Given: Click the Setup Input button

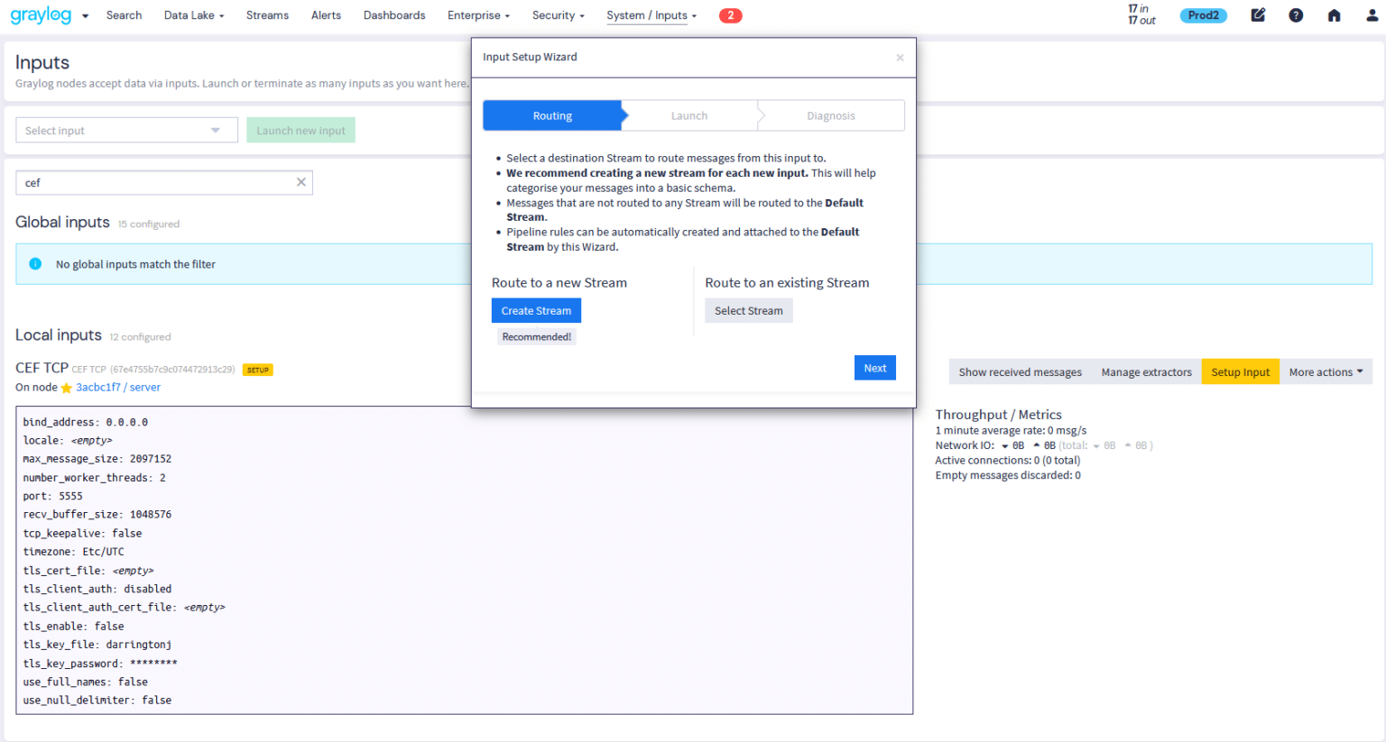Looking at the screenshot, I should [1240, 371].
